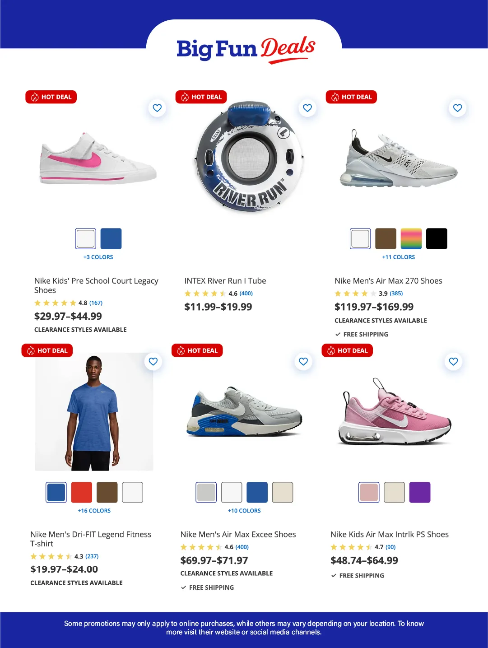Choose purple swatch for Air Max Intrlk
488x648 pixels.
[x=420, y=492]
